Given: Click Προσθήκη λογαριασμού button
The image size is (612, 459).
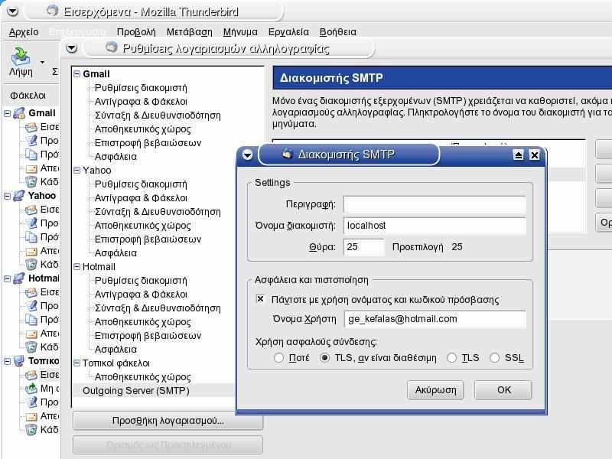Looking at the screenshot, I should pyautogui.click(x=168, y=421).
